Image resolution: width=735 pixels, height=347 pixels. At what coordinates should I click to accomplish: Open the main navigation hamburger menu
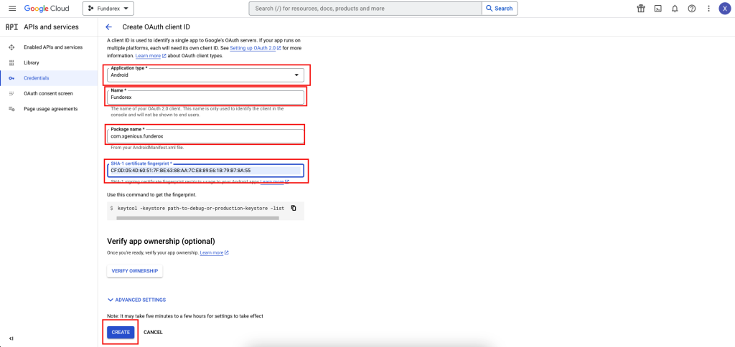[12, 9]
